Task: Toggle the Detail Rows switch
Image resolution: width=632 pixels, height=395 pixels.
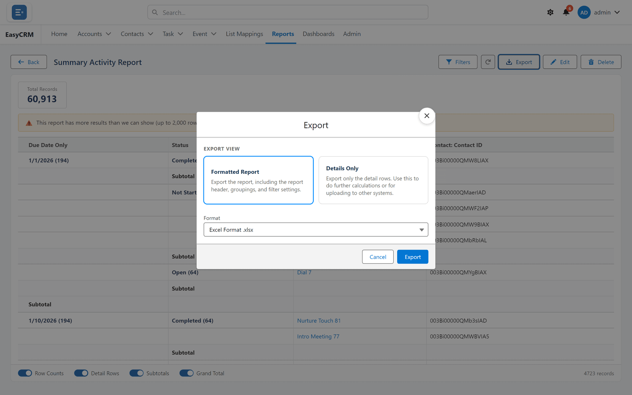Action: (x=81, y=373)
